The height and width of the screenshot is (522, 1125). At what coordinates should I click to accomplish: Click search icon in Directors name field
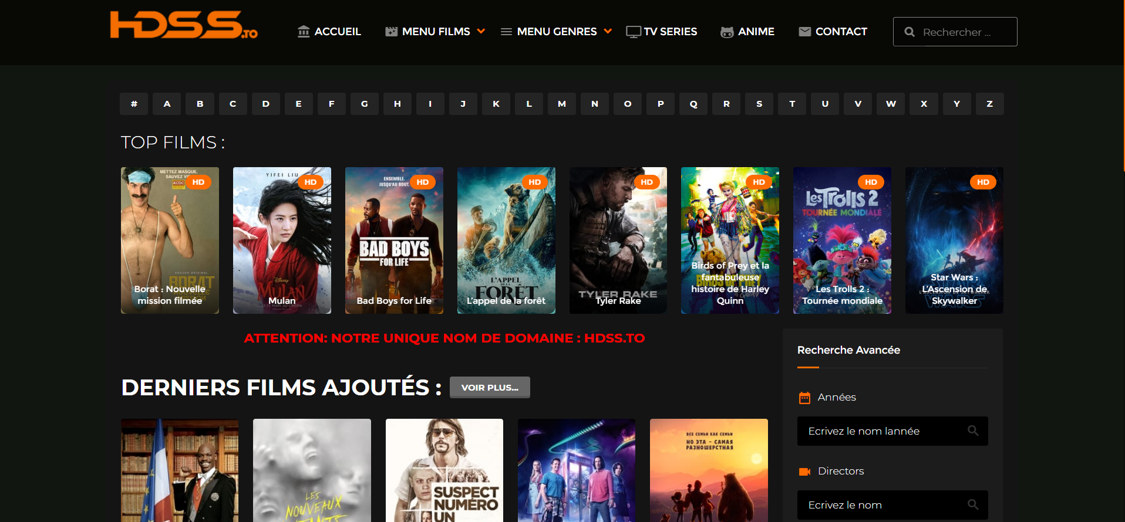pos(973,504)
